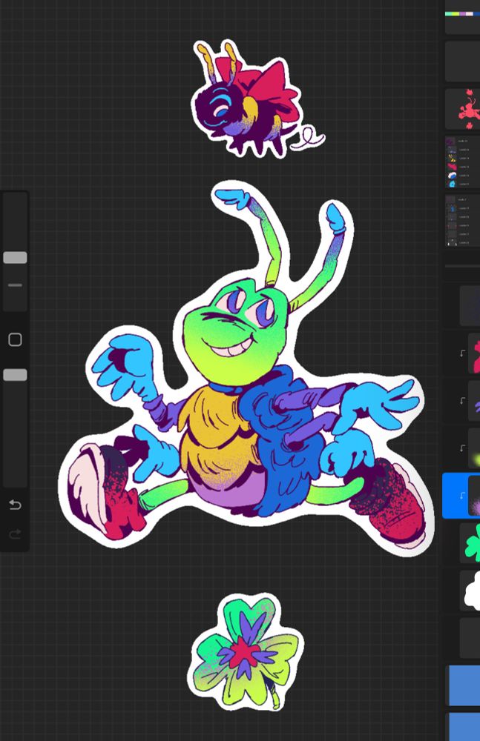The height and width of the screenshot is (741, 480).
Task: Tap the clipping mask arrow beside the yellow-green glow layer
Action: [462, 448]
